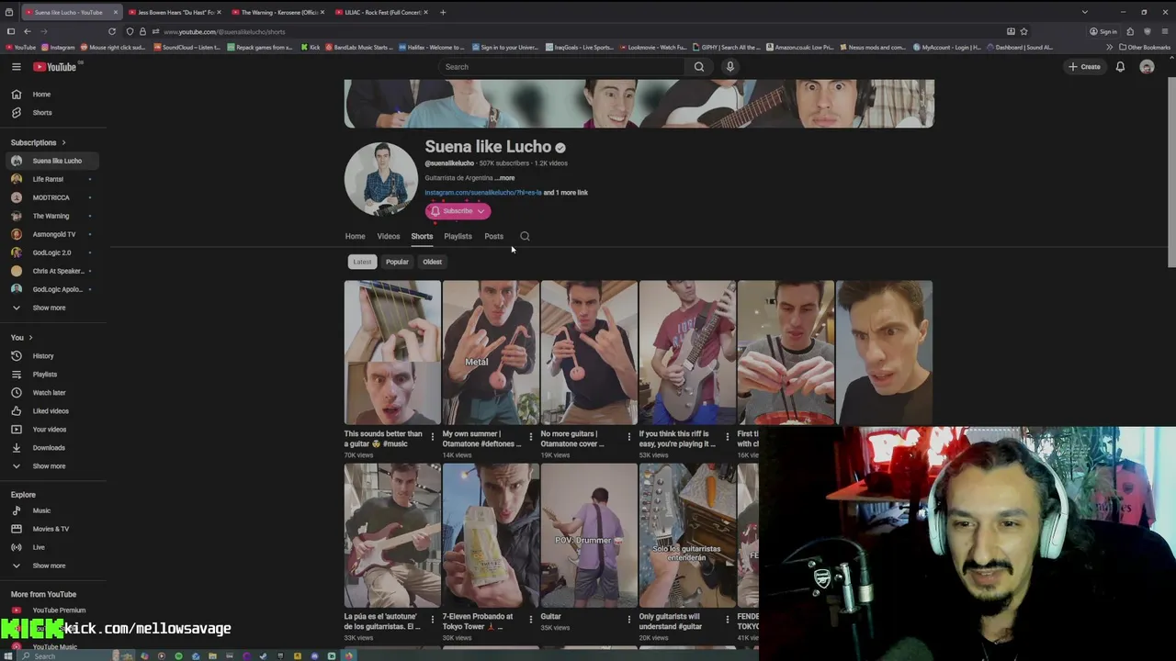Expand the You section chevron
Screen dimensions: 1176x661
click(30, 338)
